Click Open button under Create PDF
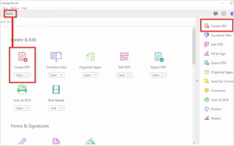 [20, 75]
